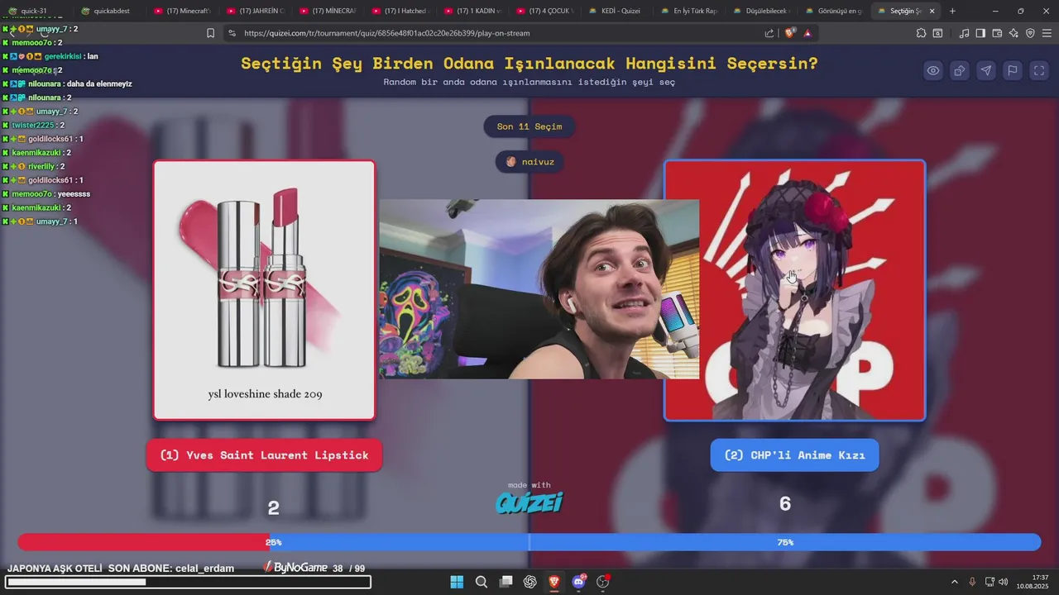Toggle the eye visibility icon on the quiz page
The height and width of the screenshot is (595, 1059).
click(933, 70)
